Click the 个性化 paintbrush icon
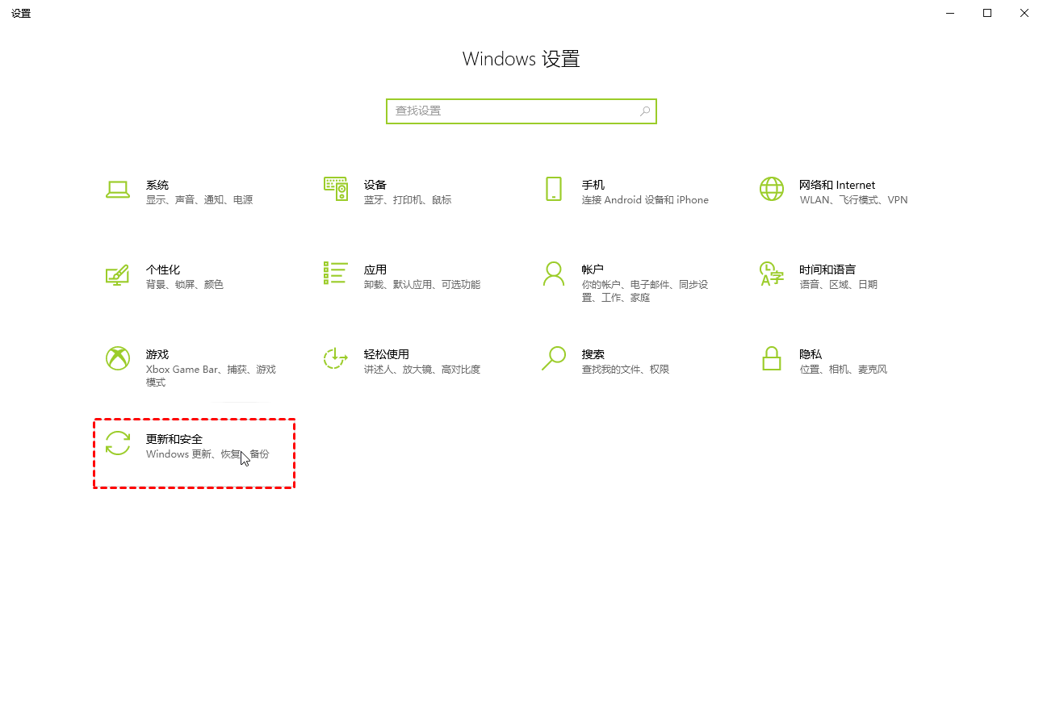The width and height of the screenshot is (1043, 719). pos(118,274)
